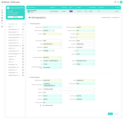Open the user avatar in top right
The image size is (124, 120).
[121, 2]
